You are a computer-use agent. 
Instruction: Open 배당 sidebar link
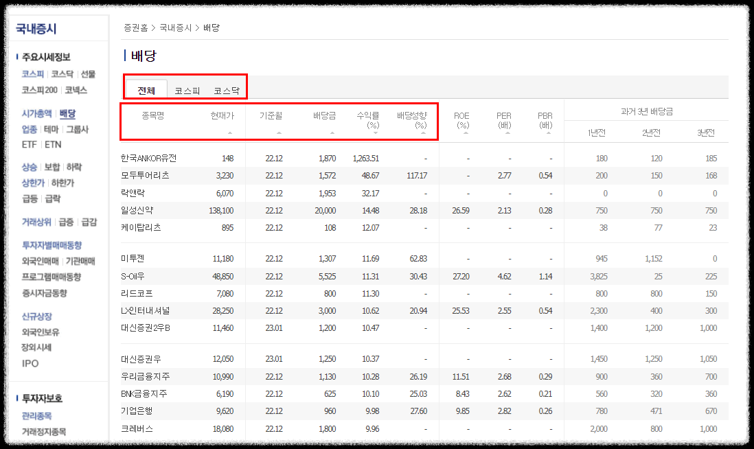[67, 113]
